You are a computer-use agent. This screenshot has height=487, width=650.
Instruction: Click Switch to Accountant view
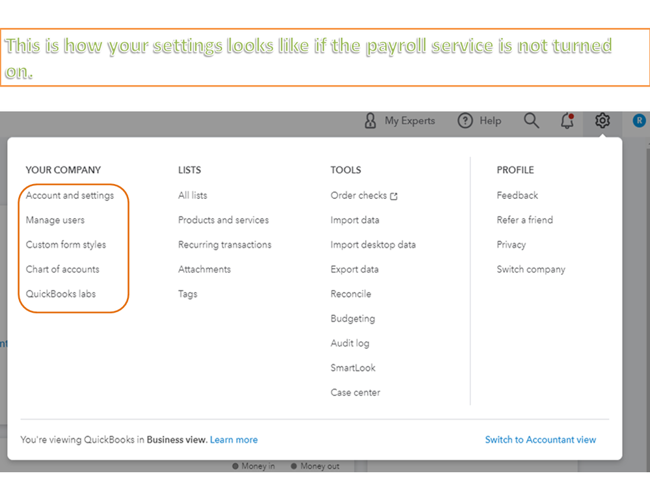click(541, 440)
